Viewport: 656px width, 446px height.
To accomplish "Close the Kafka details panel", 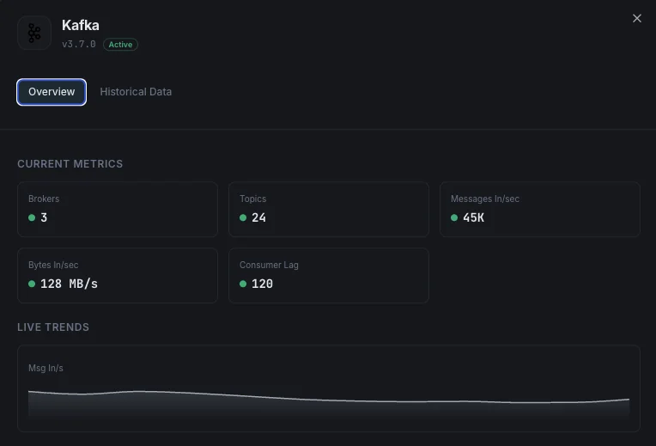I will click(637, 18).
